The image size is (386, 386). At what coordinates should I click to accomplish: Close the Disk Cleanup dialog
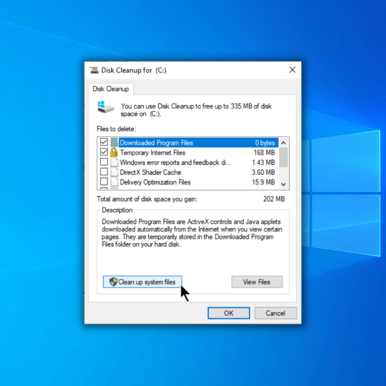coord(292,70)
